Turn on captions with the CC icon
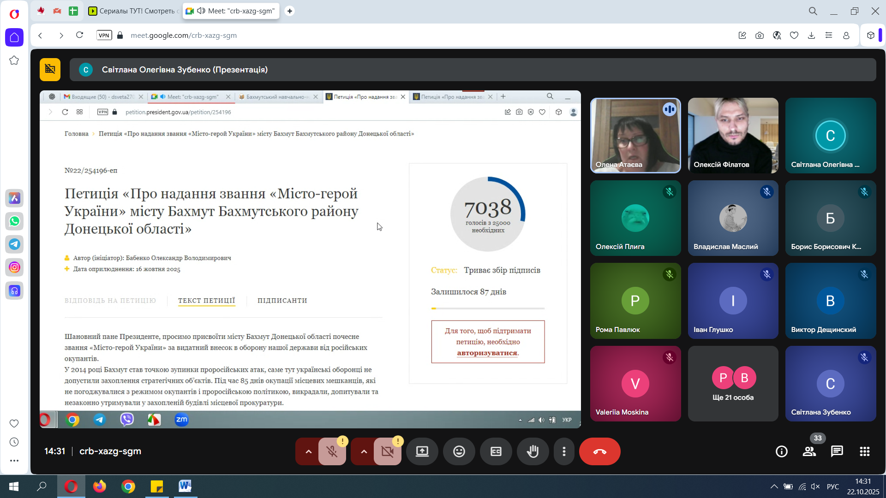 click(496, 451)
